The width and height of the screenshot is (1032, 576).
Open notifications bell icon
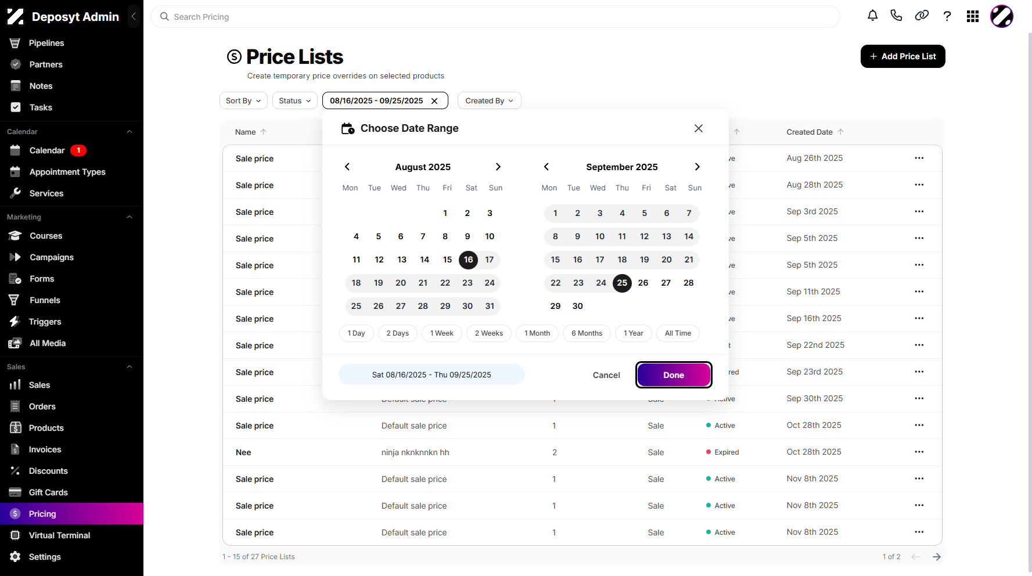[872, 16]
